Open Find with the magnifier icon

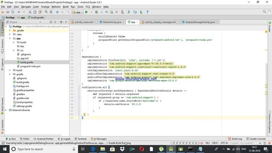[x=46, y=12]
